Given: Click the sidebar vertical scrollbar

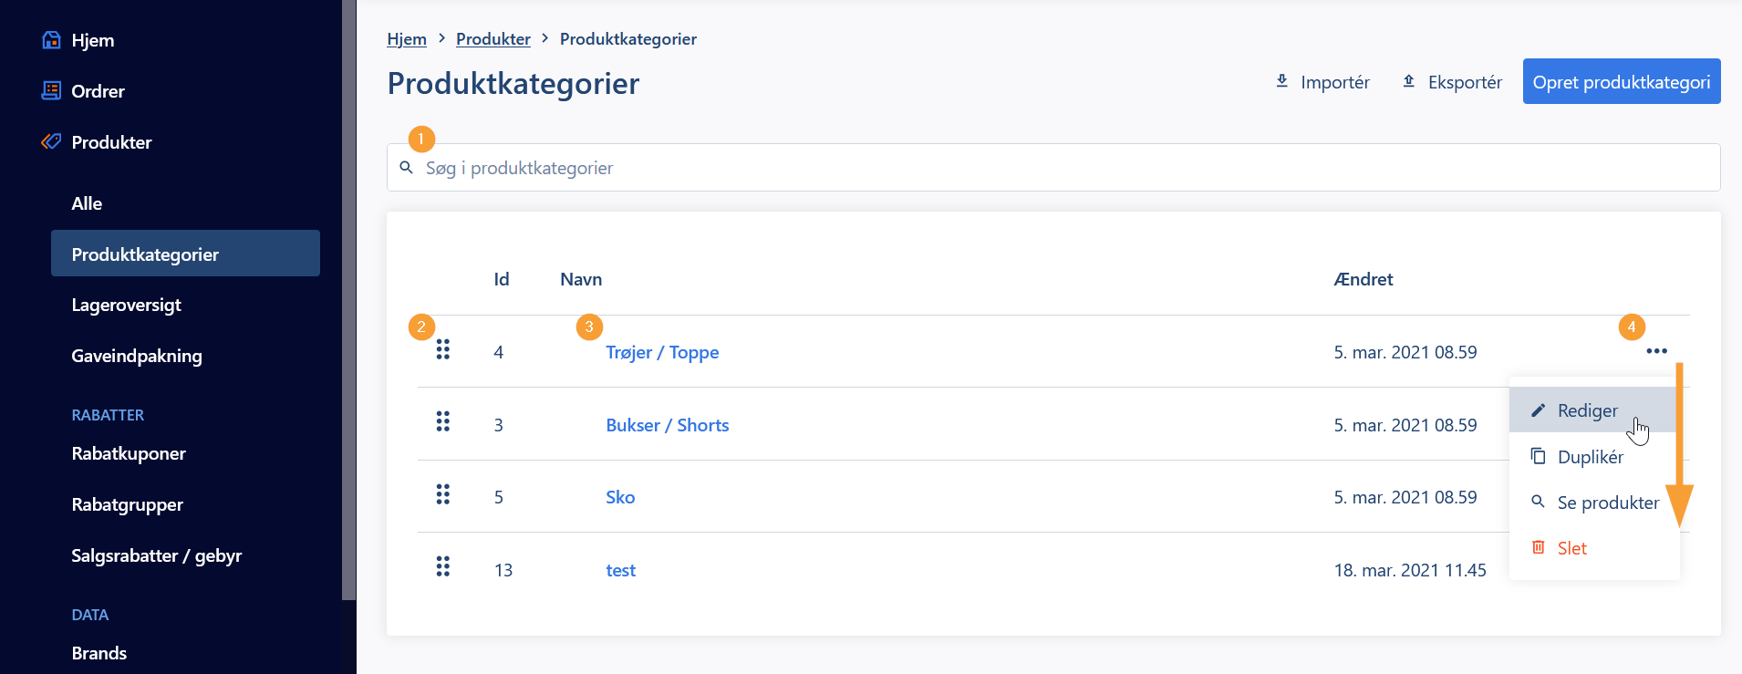Looking at the screenshot, I should [349, 300].
